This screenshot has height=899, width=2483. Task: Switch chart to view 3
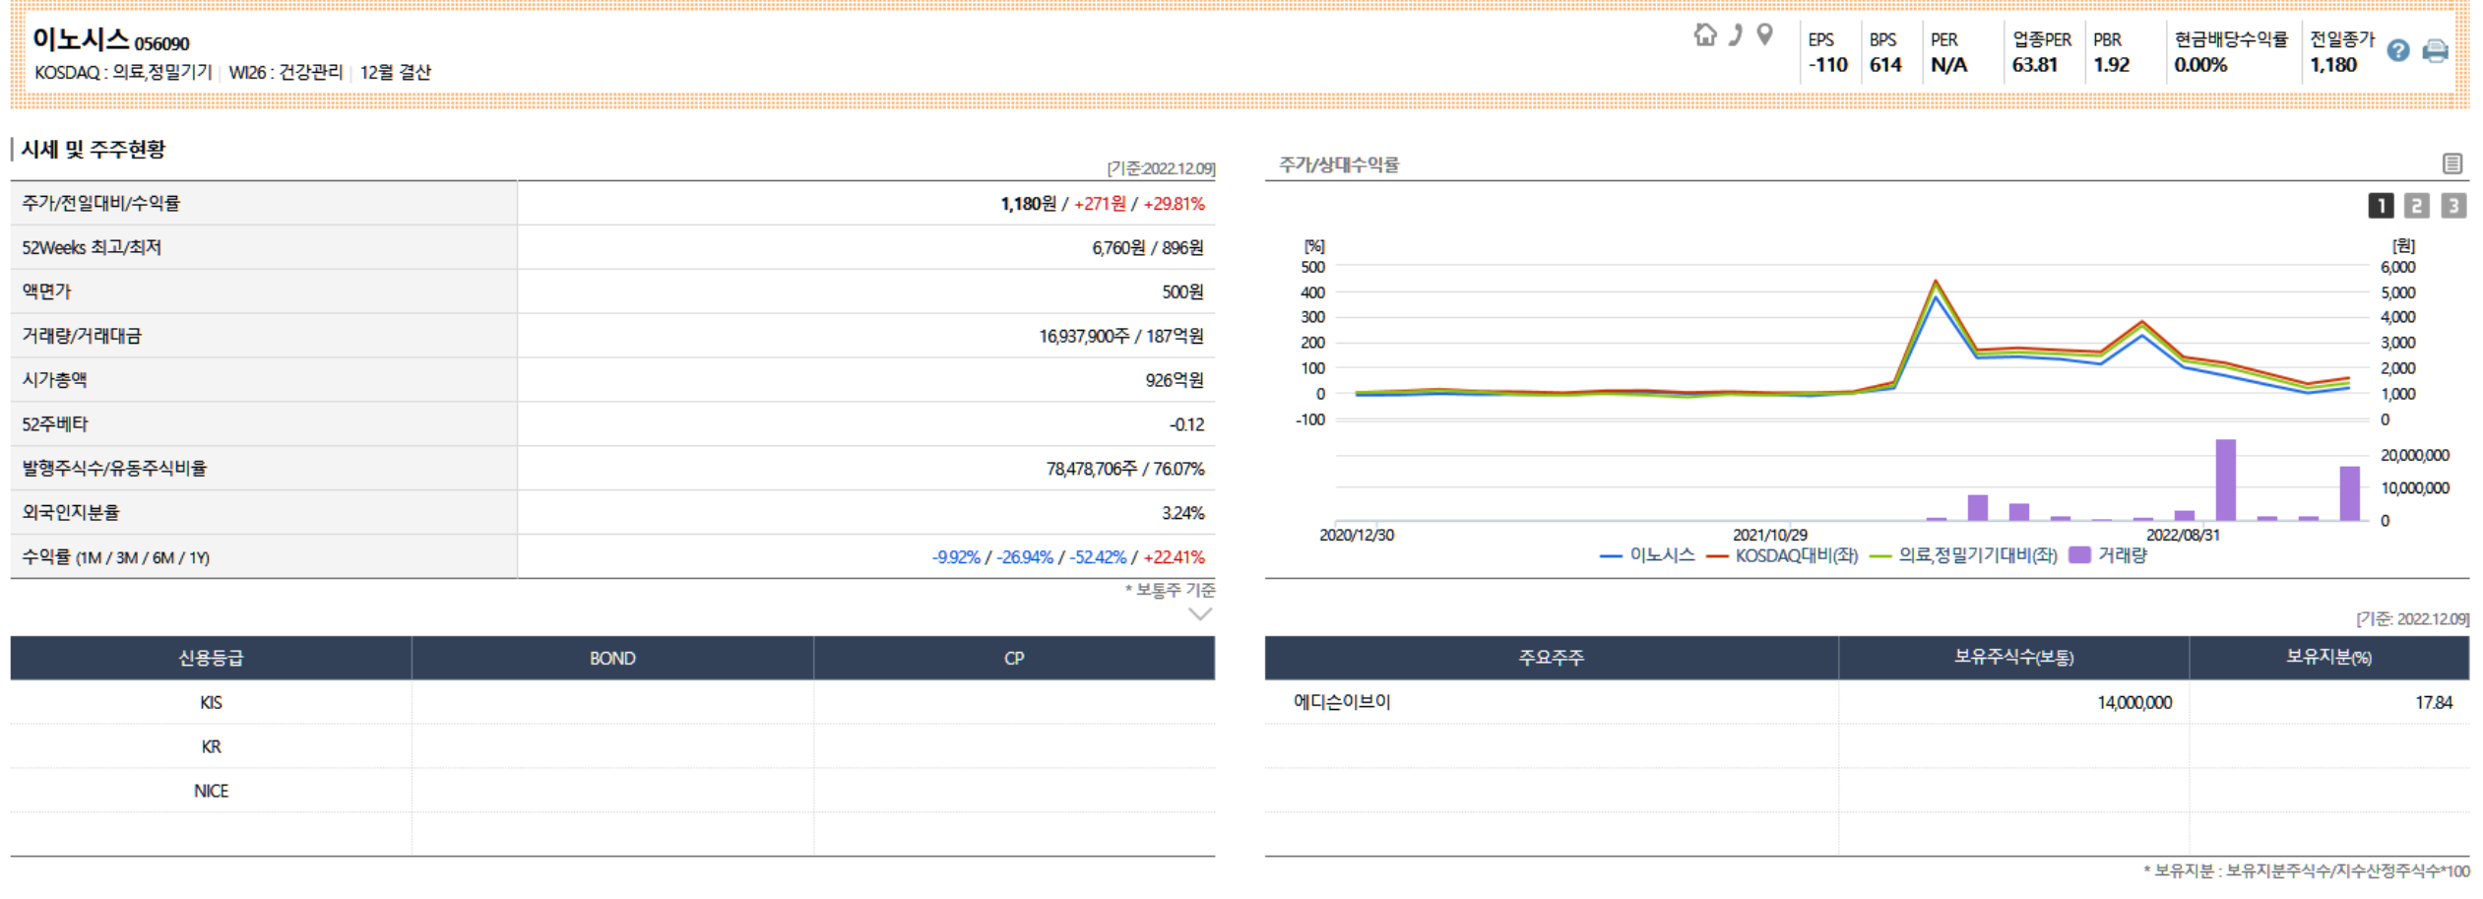pyautogui.click(x=2453, y=205)
